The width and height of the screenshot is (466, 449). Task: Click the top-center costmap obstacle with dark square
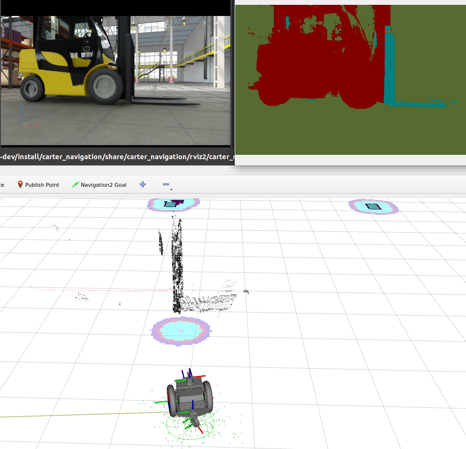coord(173,204)
